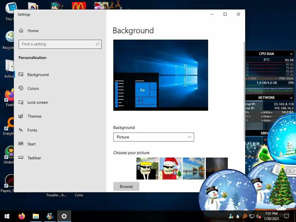Close the Settings window
This screenshot has height=222, width=296.
point(238,14)
